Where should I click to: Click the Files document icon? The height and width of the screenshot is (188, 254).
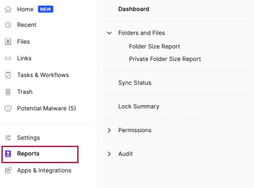tap(8, 42)
